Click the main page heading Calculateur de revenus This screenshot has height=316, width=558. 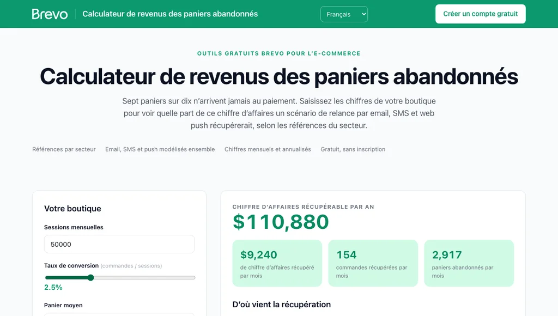tap(279, 76)
